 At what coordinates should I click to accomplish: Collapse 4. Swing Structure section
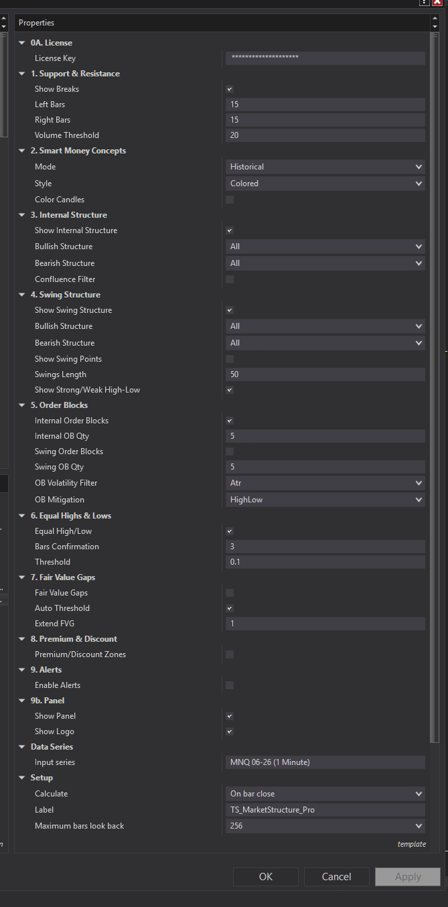pyautogui.click(x=22, y=295)
